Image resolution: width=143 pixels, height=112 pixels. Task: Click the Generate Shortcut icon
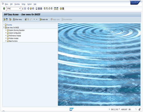coord(57,9)
